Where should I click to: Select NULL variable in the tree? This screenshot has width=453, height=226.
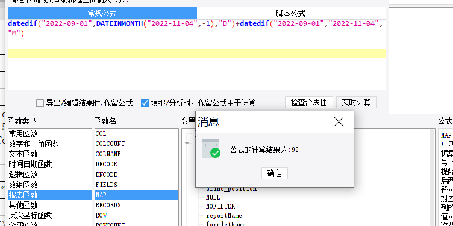tap(213, 198)
